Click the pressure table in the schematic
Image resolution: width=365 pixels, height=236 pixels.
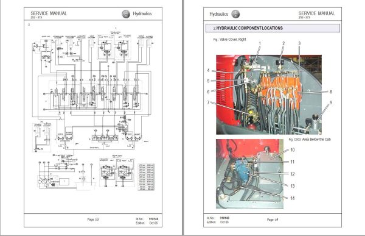(x=146, y=177)
